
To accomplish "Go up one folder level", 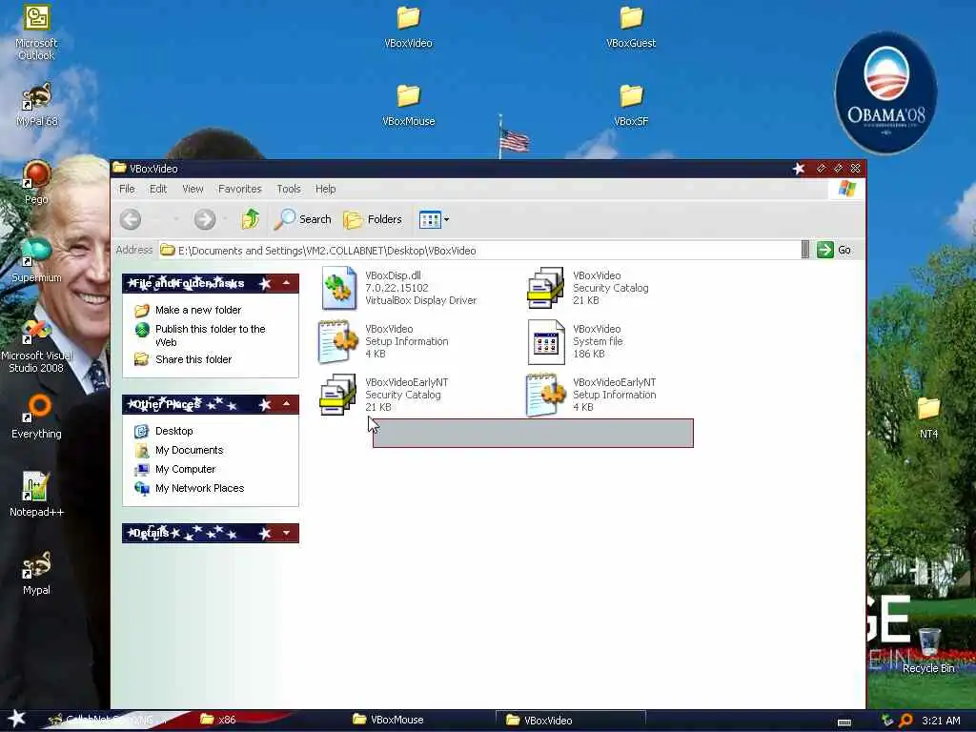I will tap(251, 219).
